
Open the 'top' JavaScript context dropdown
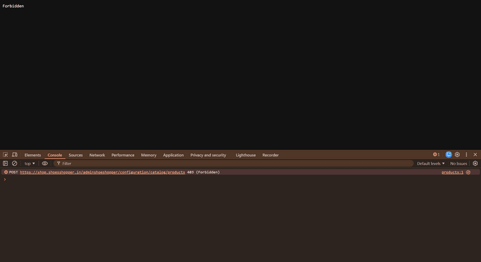(30, 163)
